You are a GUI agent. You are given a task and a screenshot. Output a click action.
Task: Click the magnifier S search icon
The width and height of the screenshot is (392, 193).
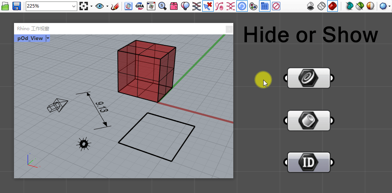[x=162, y=6]
